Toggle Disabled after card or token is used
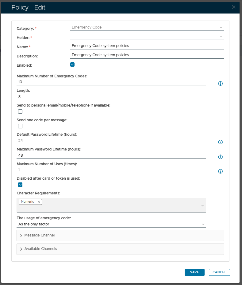Image resolution: width=242 pixels, height=285 pixels. click(x=20, y=185)
